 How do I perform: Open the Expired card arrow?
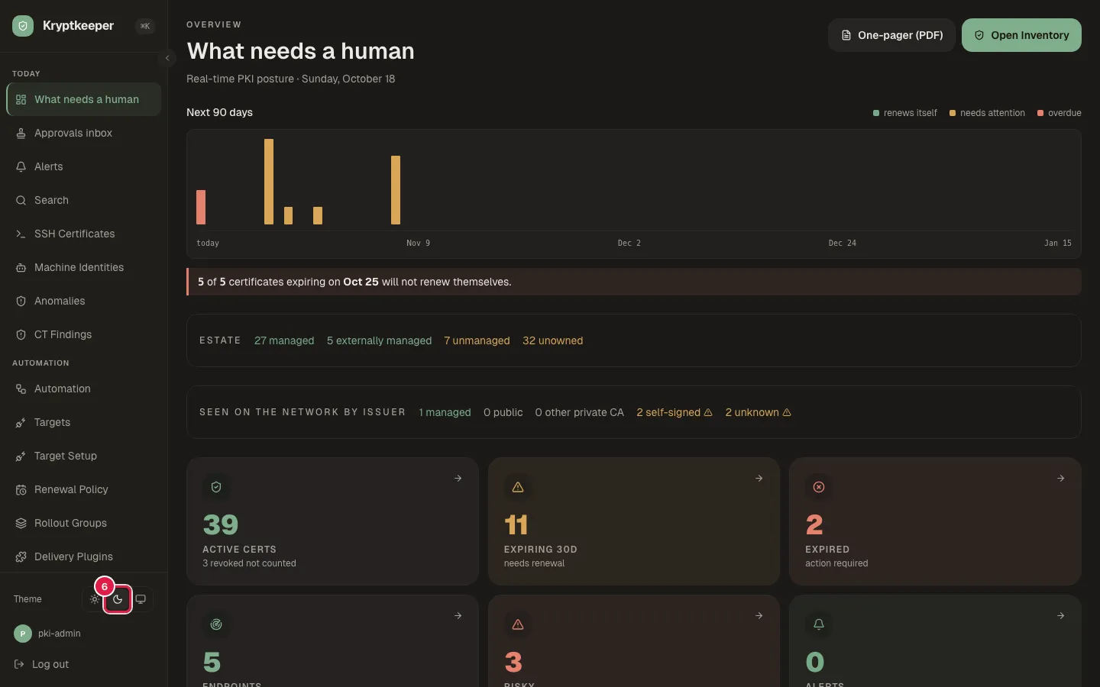[x=1060, y=479]
